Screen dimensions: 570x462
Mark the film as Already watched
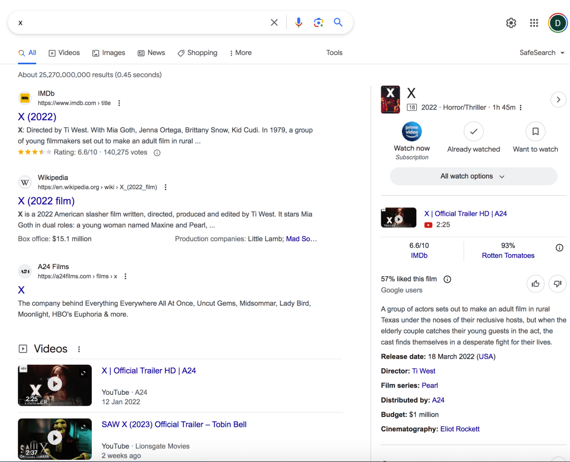point(473,132)
